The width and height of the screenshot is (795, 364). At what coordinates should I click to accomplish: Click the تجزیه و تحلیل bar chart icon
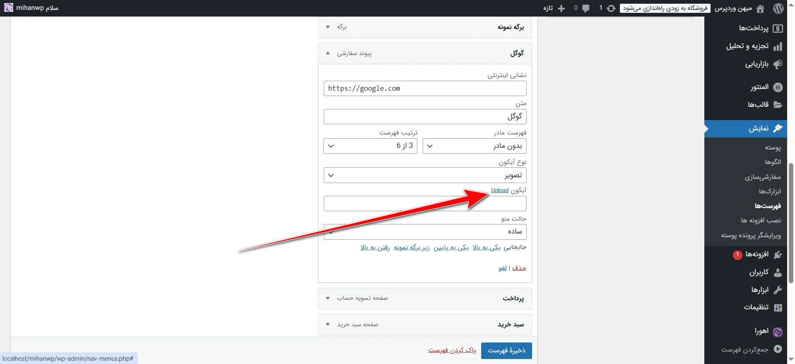point(778,46)
